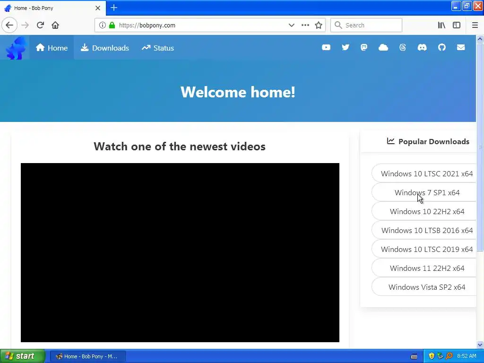The image size is (484, 363).
Task: Click the 8:52 AM taskbar clock
Action: point(467,356)
